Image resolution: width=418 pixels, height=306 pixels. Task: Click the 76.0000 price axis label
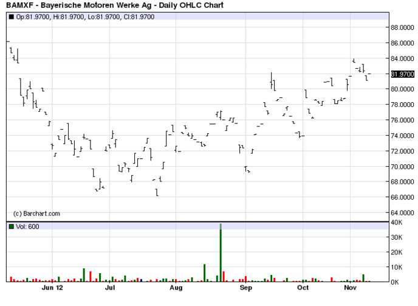click(x=402, y=120)
